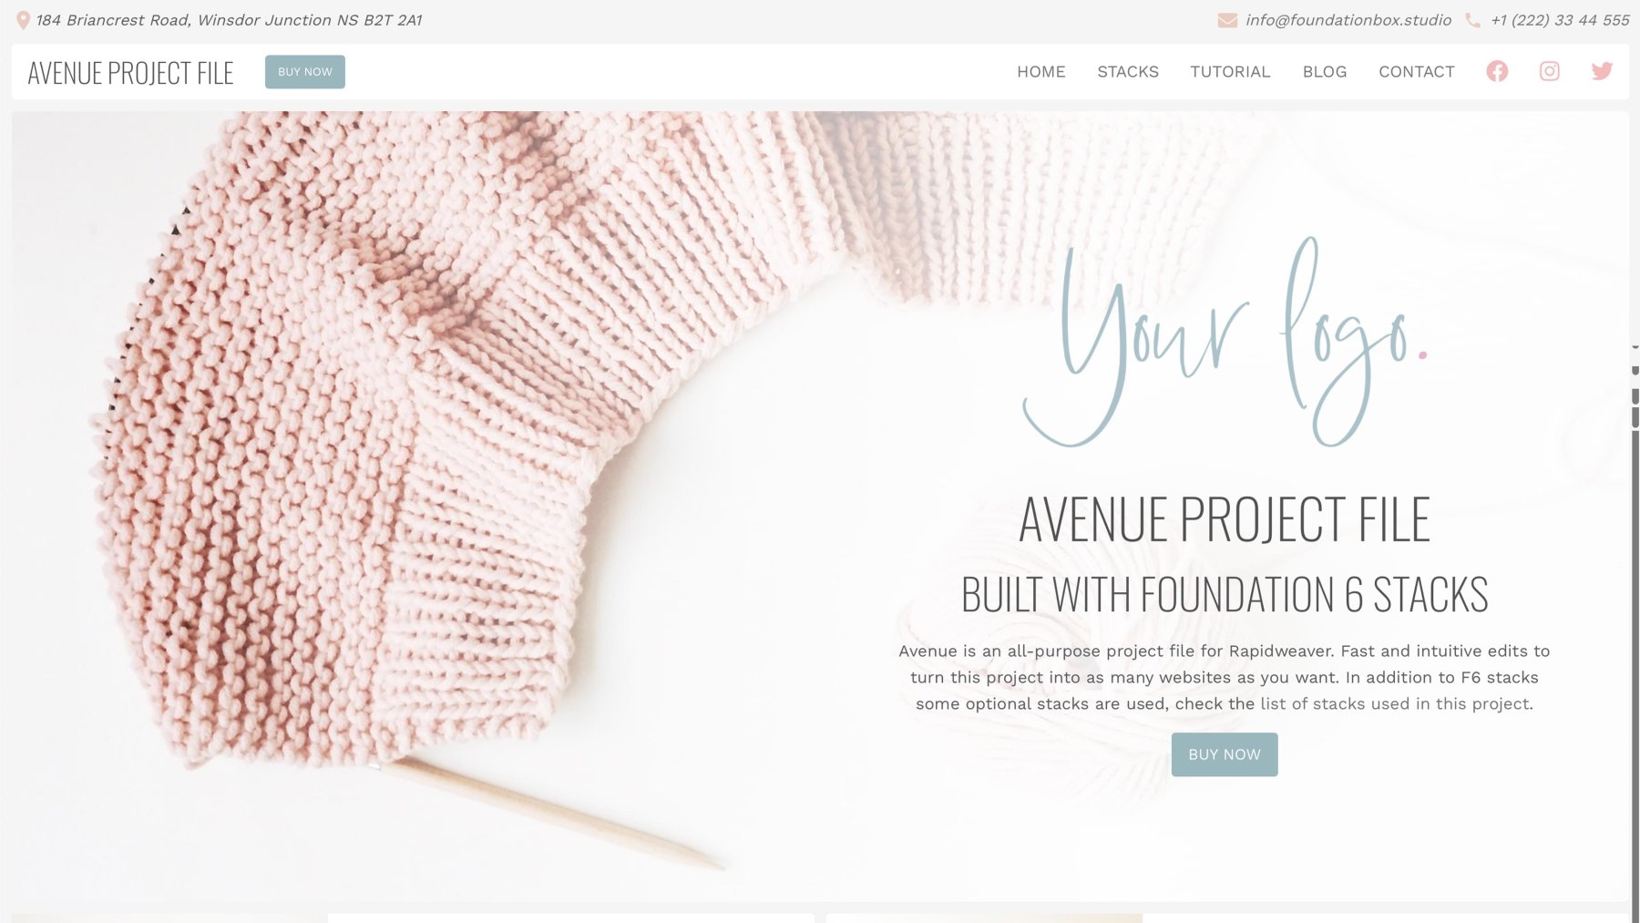Screen dimensions: 1640x923
Task: Open the Instagram social icon
Action: [x=1549, y=71]
